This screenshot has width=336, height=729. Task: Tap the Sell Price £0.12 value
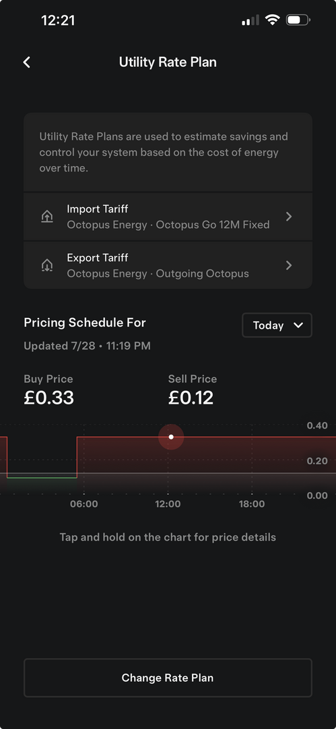(191, 398)
